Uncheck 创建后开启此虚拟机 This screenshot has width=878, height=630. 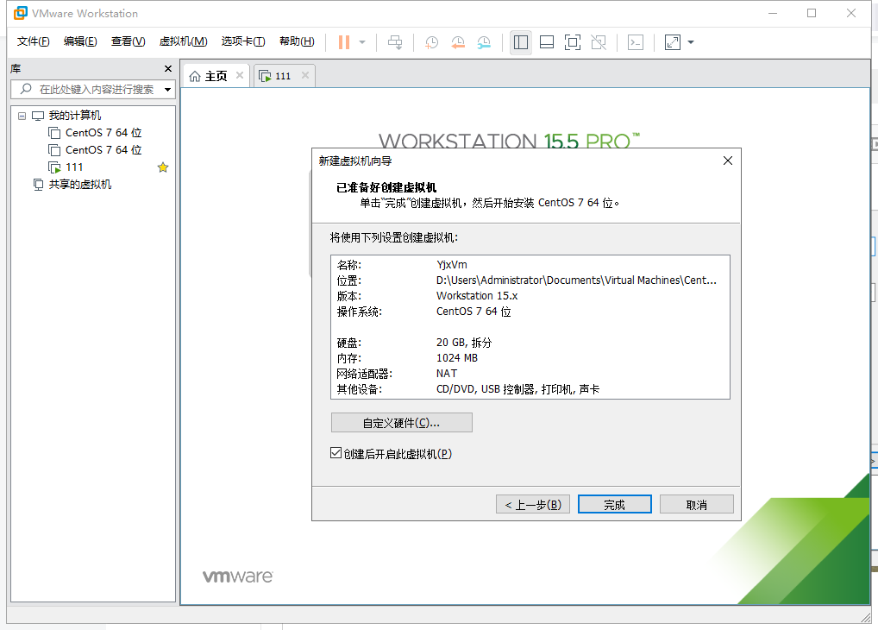click(x=336, y=452)
